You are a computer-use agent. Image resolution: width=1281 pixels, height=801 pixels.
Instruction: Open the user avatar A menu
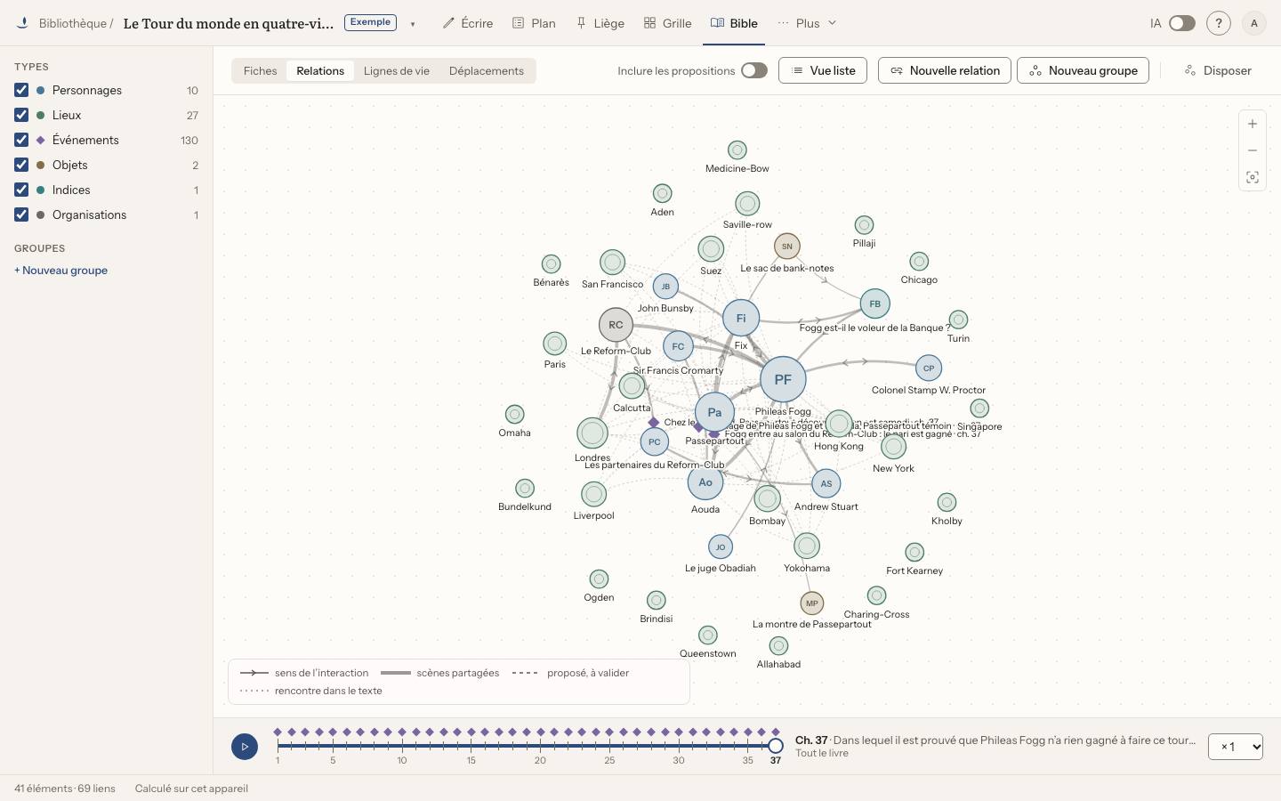(1254, 23)
